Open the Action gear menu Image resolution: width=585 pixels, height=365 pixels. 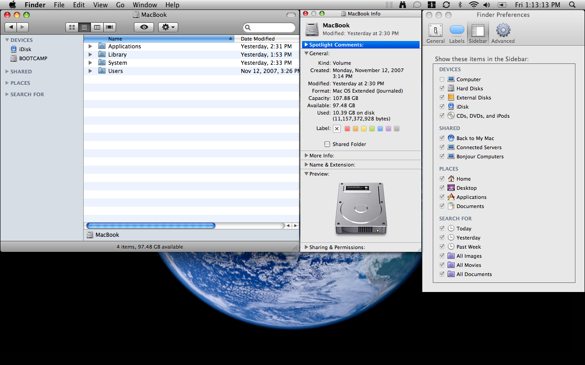[168, 27]
